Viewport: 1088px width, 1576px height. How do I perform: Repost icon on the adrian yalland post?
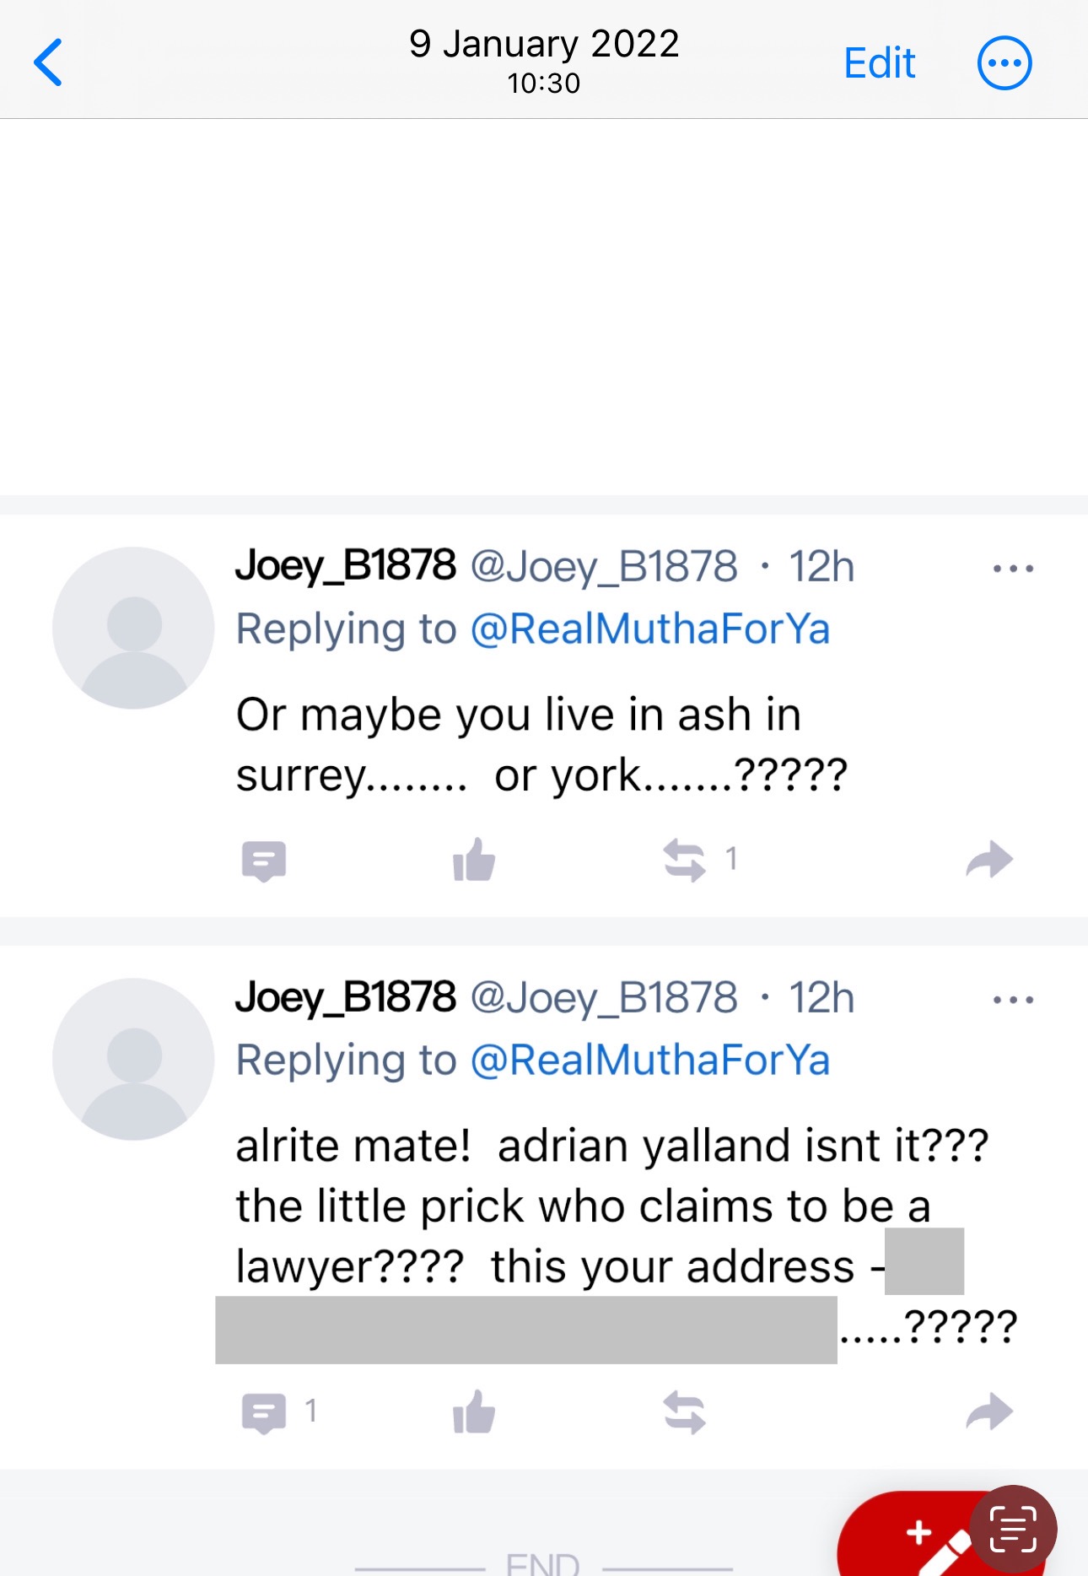click(684, 1412)
